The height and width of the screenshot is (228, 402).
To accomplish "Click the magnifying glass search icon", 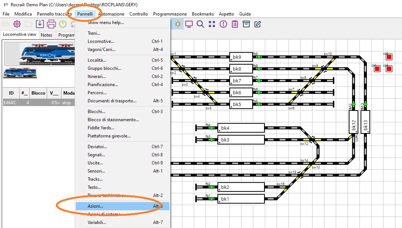I will coord(200,24).
